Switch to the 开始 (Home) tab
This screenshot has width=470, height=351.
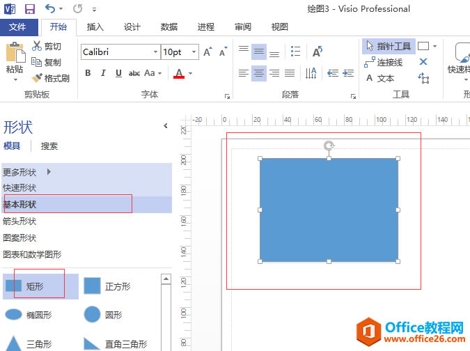(x=58, y=27)
